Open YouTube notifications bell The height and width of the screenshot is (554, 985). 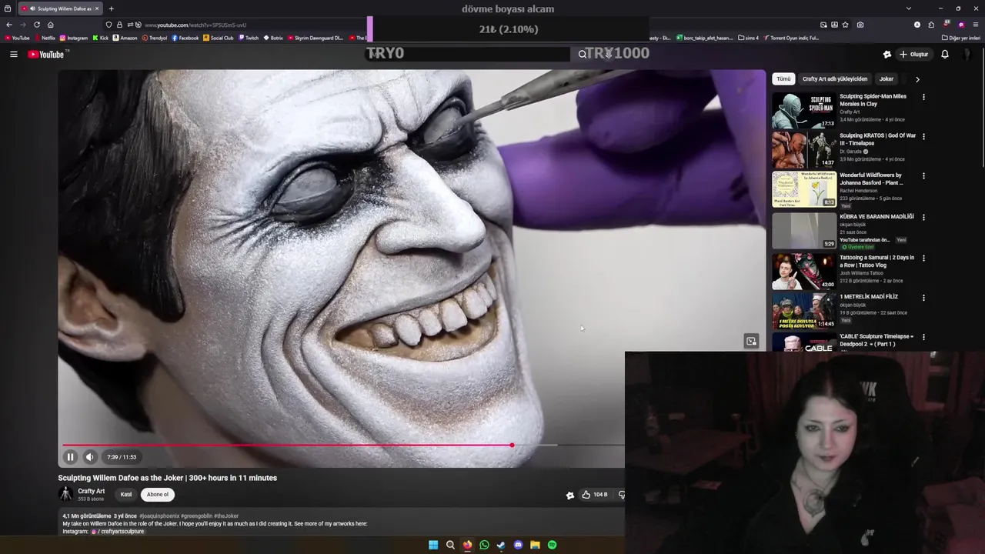click(x=945, y=55)
